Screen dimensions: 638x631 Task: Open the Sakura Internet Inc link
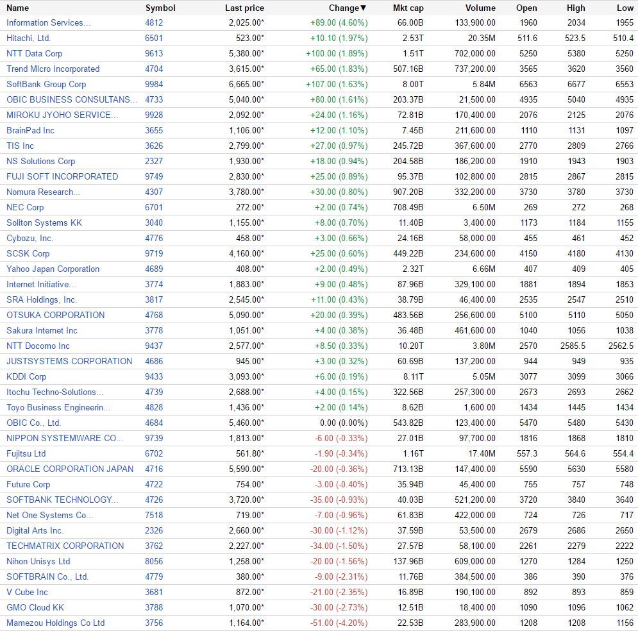pos(42,330)
